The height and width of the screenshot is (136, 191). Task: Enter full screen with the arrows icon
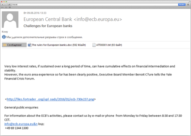(x=189, y=2)
